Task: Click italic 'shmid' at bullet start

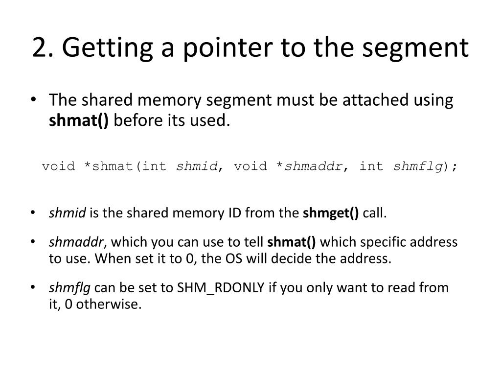Action: coord(67,213)
